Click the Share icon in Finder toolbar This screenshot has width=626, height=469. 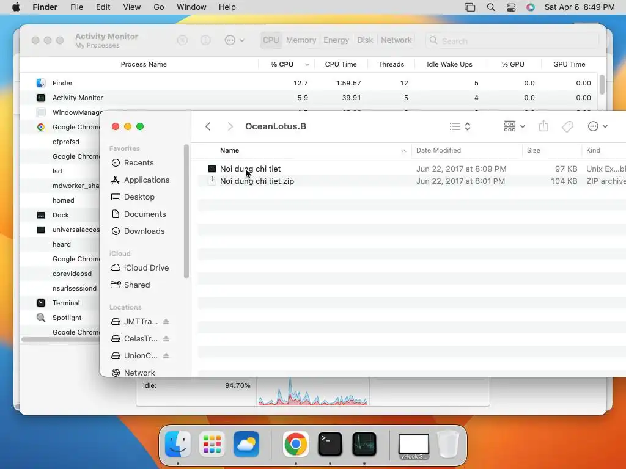(x=543, y=126)
